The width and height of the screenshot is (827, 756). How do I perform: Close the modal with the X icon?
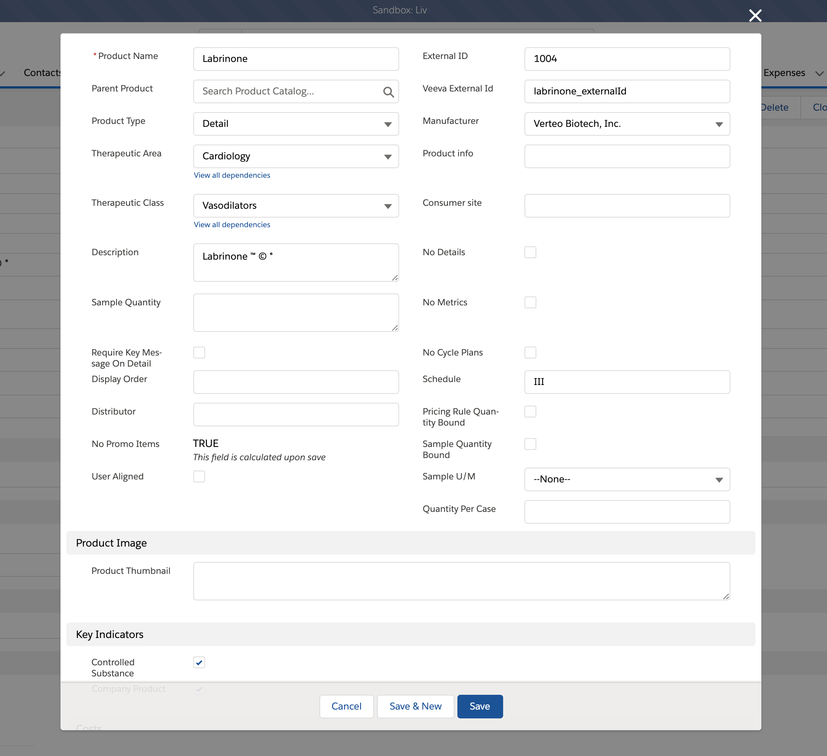755,15
